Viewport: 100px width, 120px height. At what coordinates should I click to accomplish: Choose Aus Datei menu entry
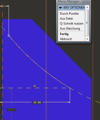pyautogui.click(x=66, y=19)
